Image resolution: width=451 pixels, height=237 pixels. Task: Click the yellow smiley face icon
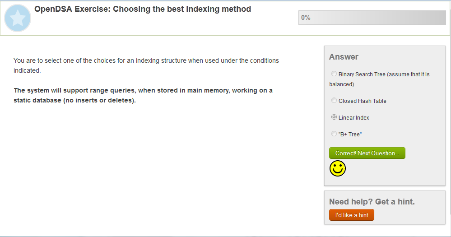tap(337, 168)
